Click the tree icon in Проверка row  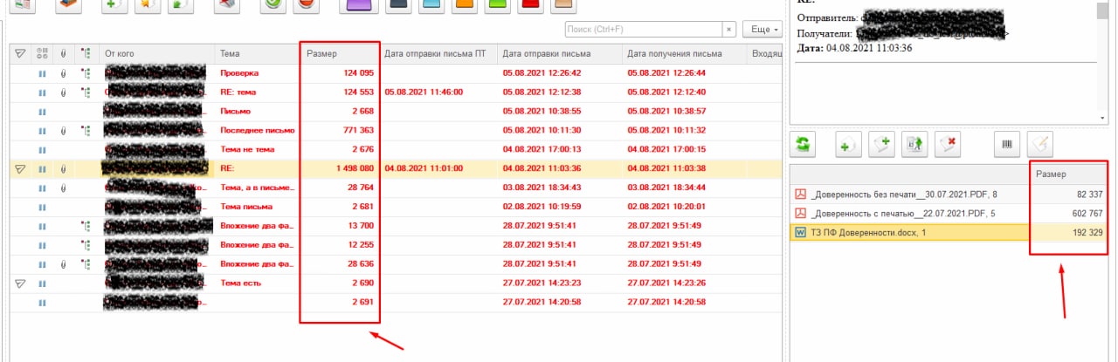coord(86,73)
